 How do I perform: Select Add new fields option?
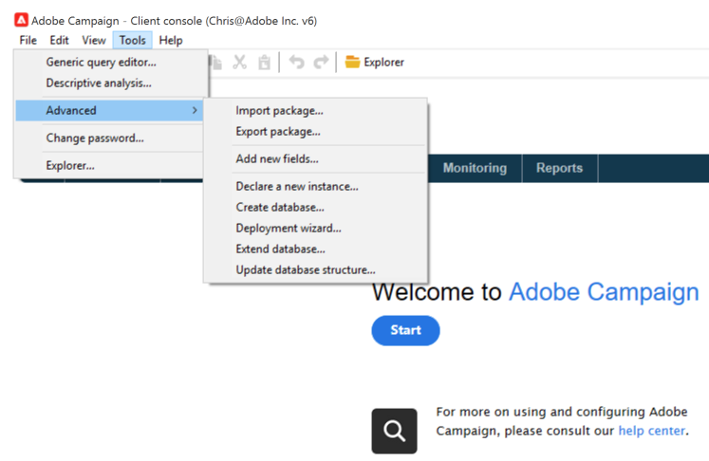coord(316,158)
